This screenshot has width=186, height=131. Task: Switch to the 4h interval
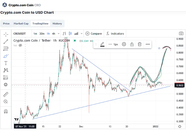[x=54, y=34]
